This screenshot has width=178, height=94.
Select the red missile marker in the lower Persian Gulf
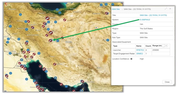(61, 84)
